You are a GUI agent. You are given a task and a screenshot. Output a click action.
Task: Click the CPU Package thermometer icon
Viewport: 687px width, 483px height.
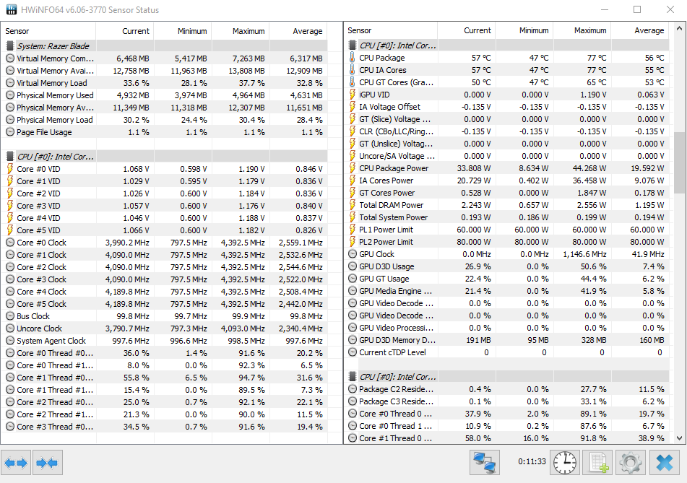[x=353, y=58]
